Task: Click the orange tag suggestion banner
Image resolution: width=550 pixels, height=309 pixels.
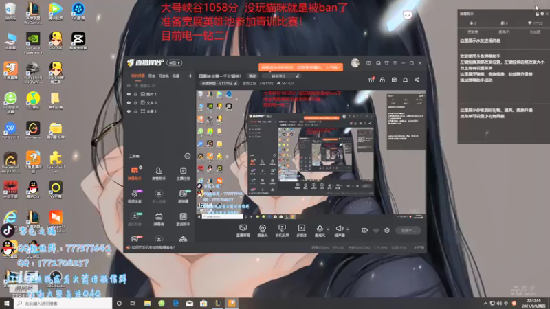Action: pyautogui.click(x=300, y=67)
